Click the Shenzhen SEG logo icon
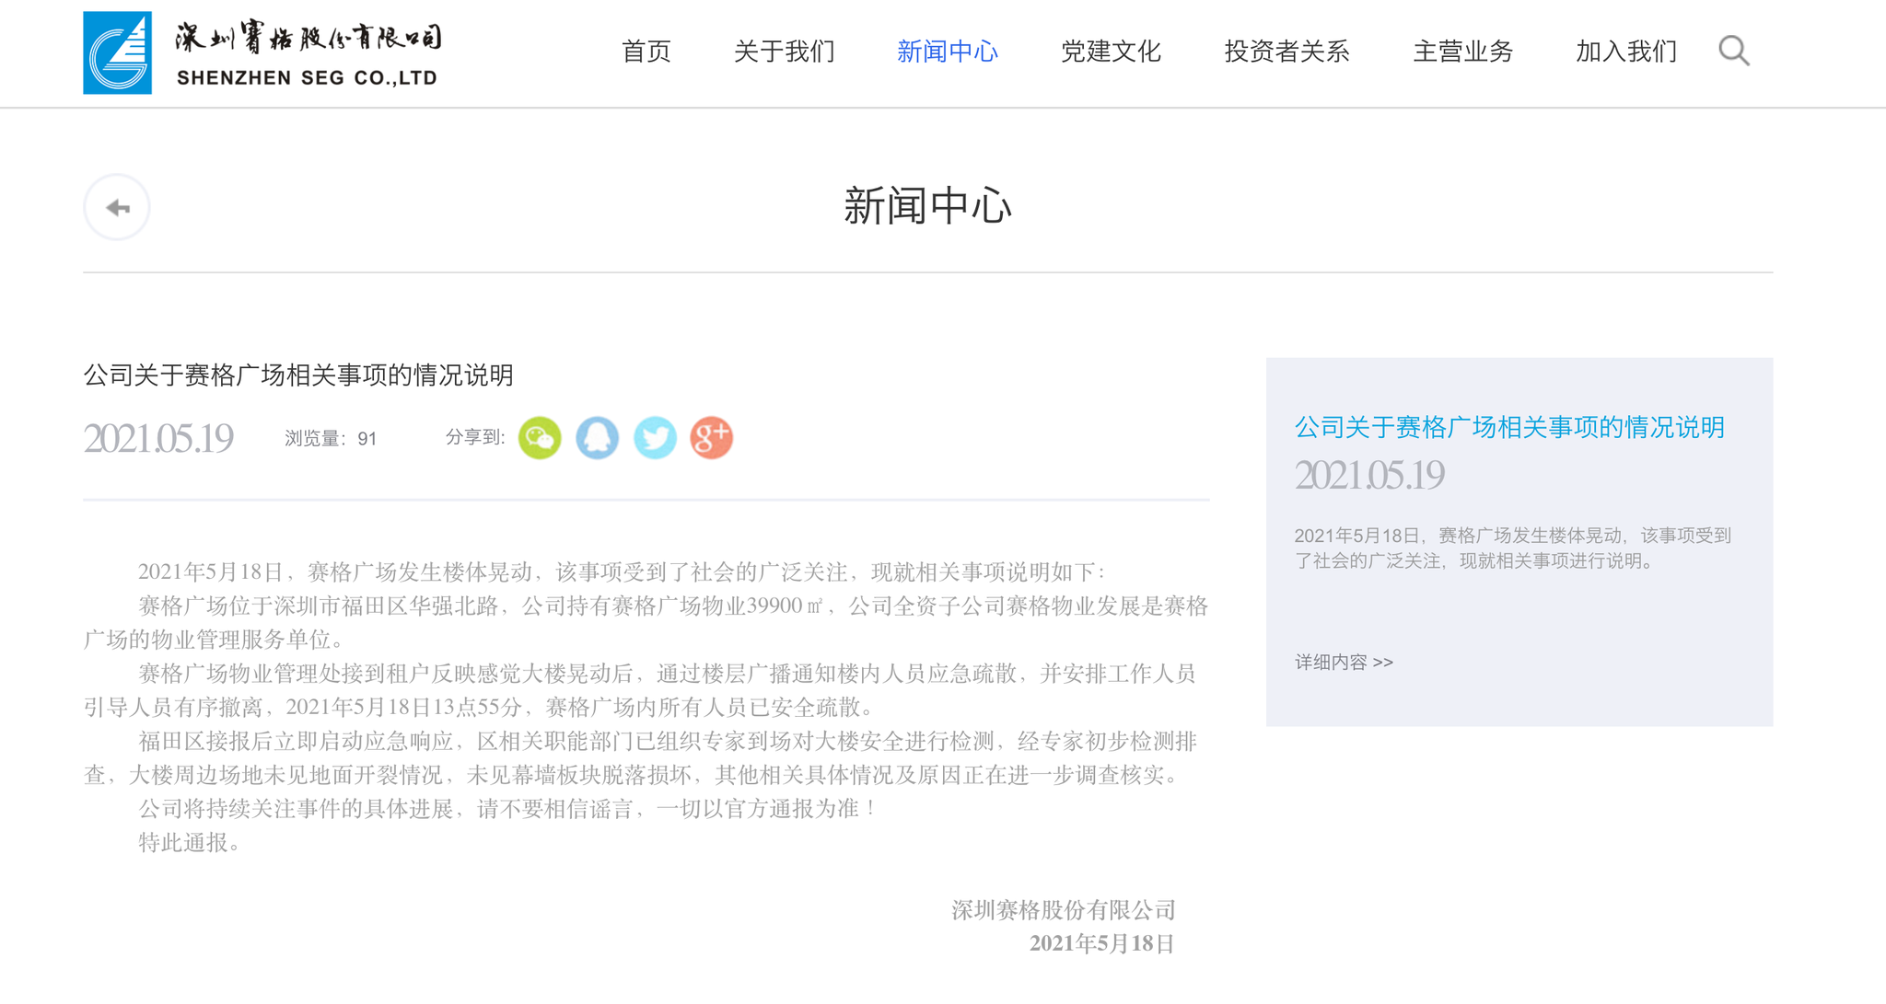 (x=117, y=52)
